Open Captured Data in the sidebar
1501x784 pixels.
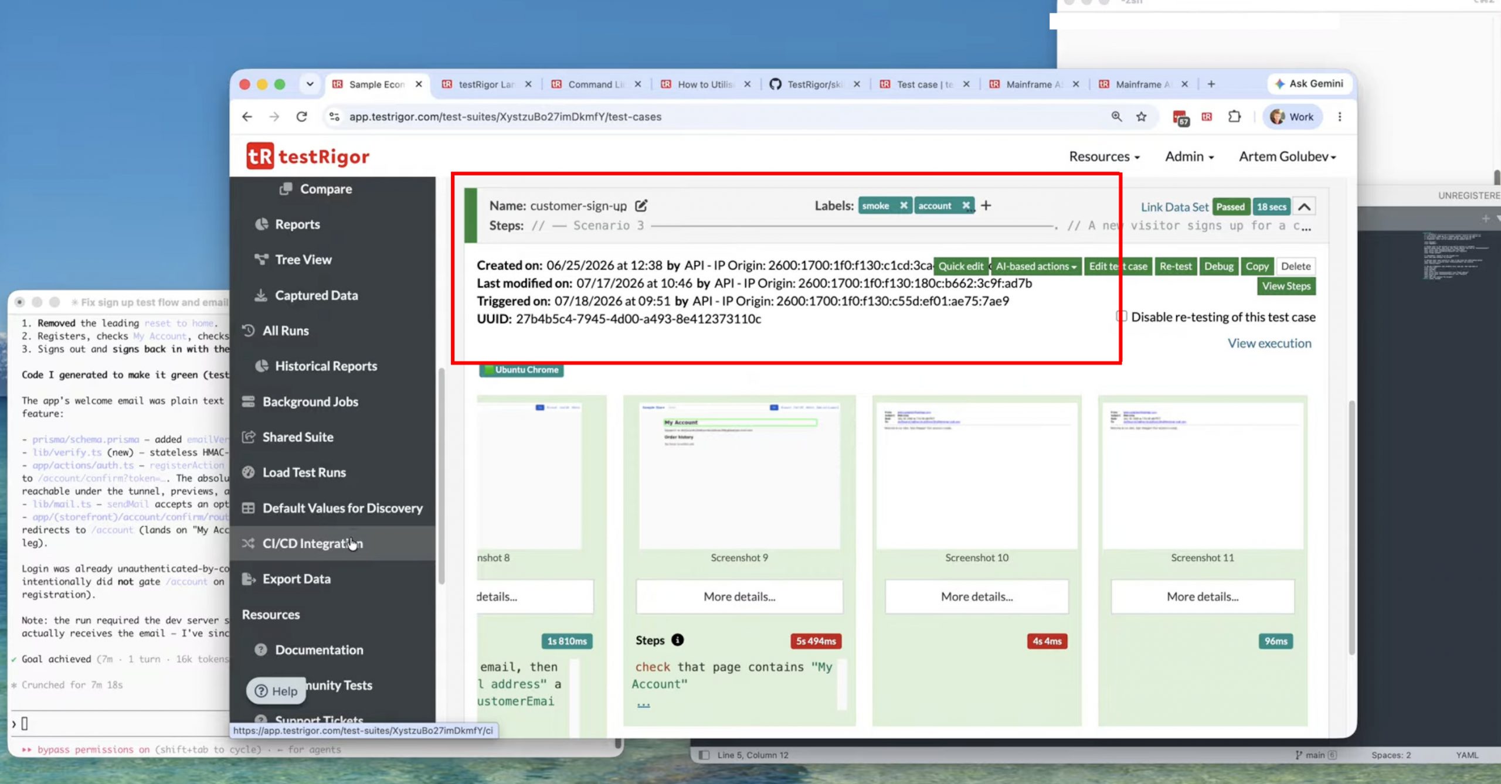[x=306, y=295]
